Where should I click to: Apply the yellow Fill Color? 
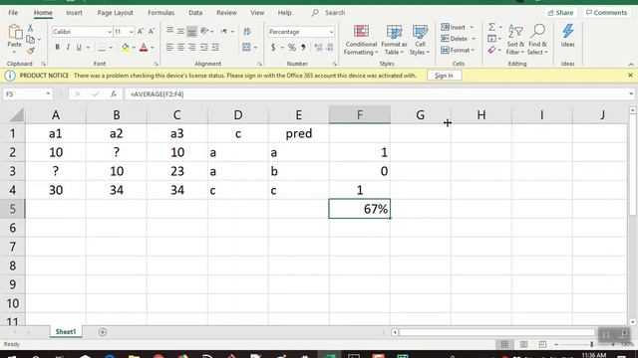[126, 48]
